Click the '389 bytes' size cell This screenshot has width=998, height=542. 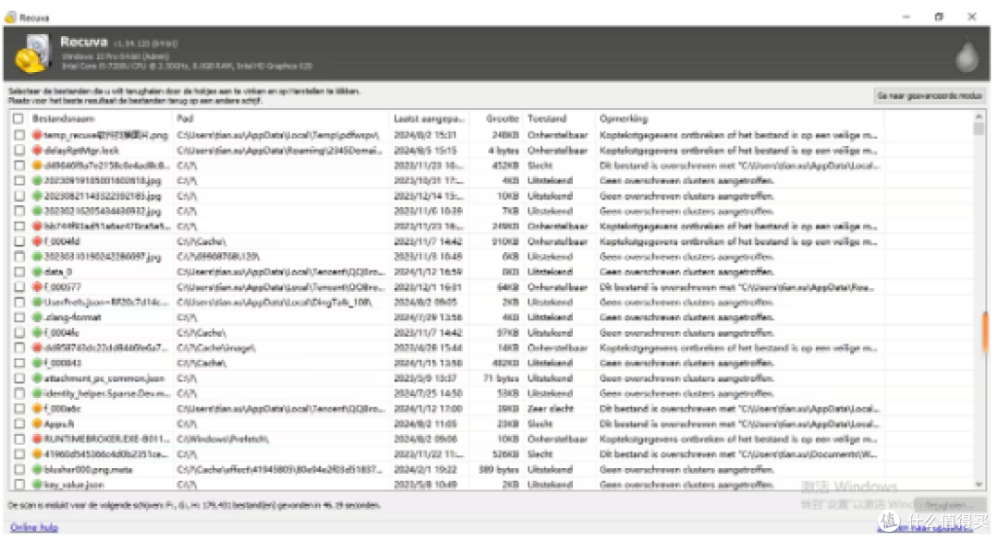(x=499, y=469)
